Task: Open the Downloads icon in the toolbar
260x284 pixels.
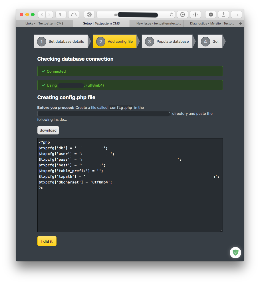Action: (x=211, y=15)
